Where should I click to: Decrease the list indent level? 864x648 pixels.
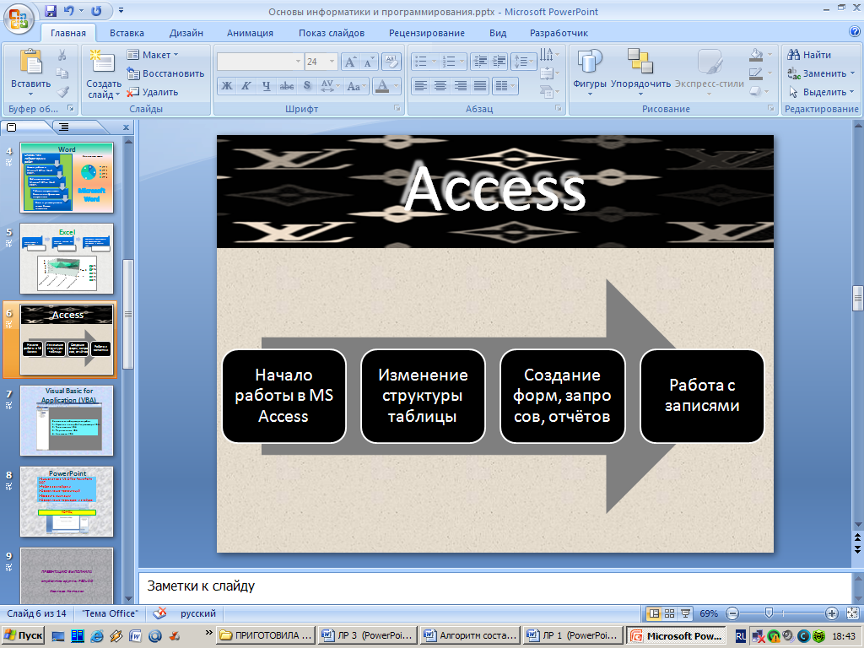tap(480, 62)
